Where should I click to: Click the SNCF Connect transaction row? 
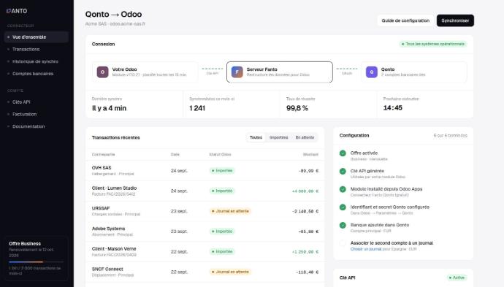click(x=205, y=272)
